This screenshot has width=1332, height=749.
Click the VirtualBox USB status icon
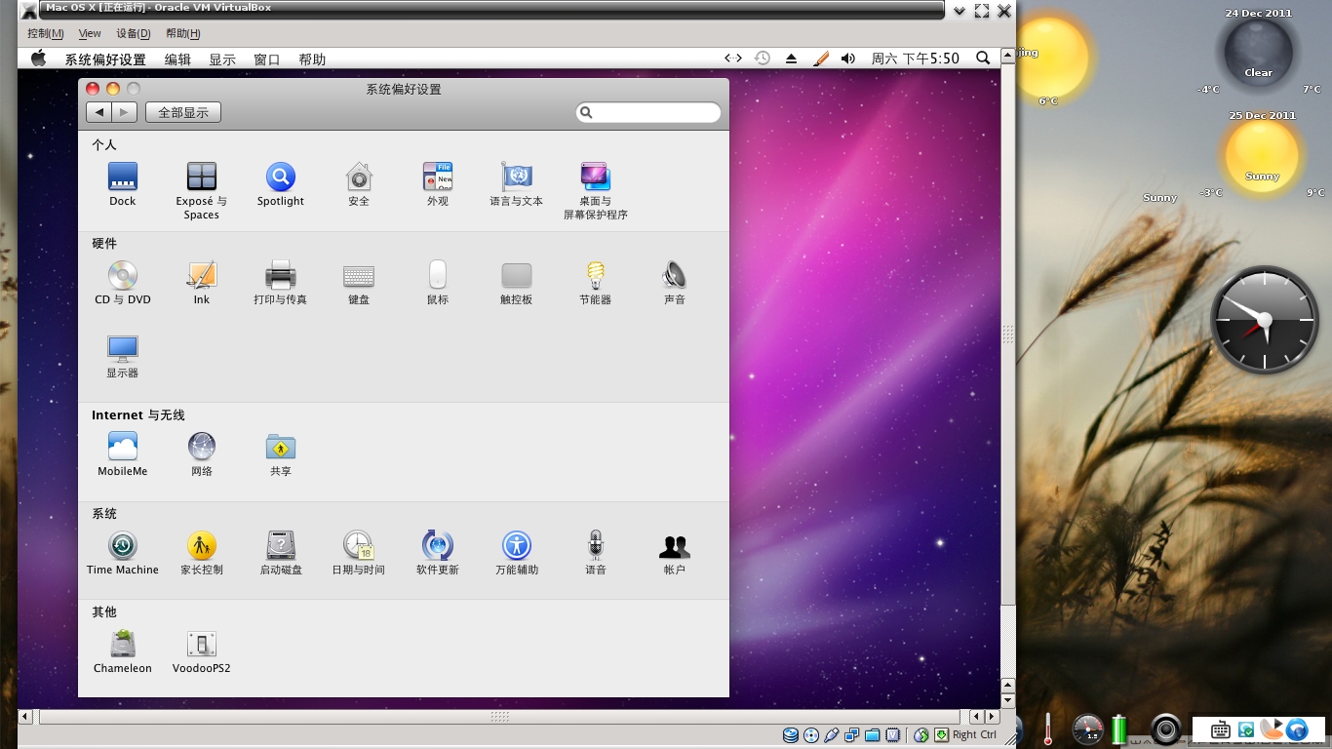pyautogui.click(x=832, y=734)
